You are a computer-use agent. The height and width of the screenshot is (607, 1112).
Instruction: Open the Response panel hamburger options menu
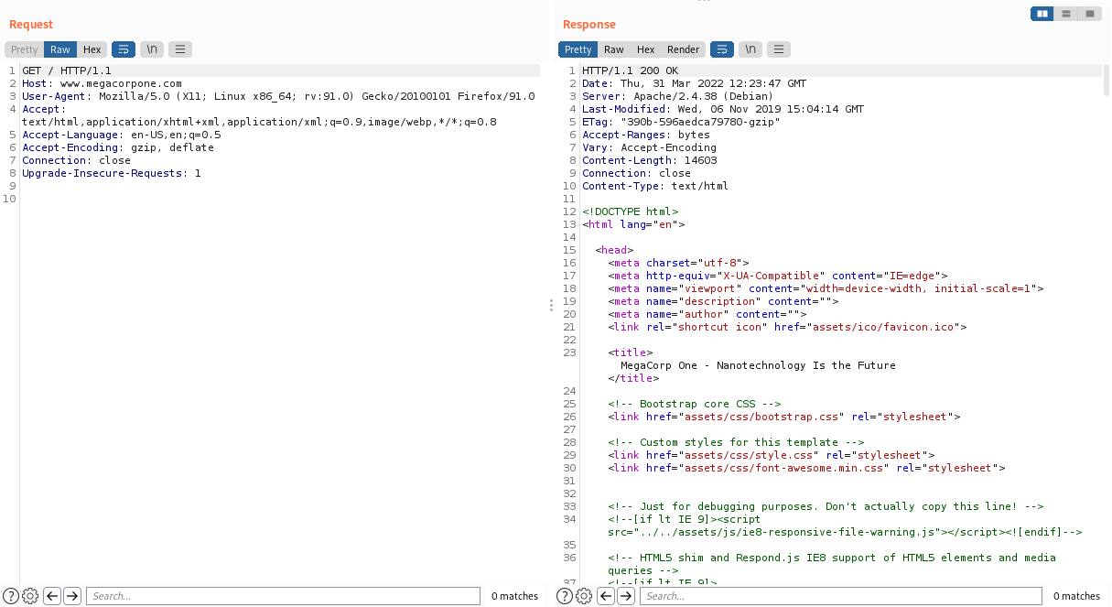click(779, 49)
